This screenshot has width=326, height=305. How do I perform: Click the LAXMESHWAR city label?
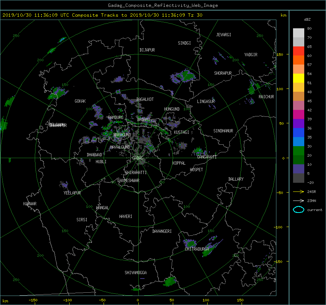129,181
